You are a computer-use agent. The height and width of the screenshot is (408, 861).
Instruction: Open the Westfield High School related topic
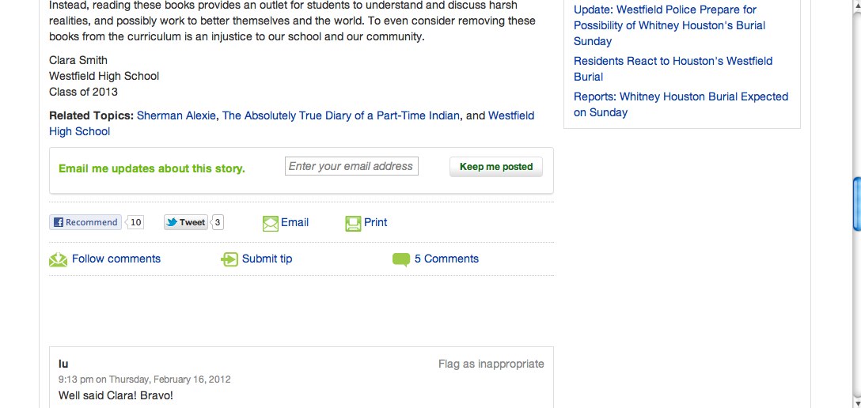click(x=291, y=123)
